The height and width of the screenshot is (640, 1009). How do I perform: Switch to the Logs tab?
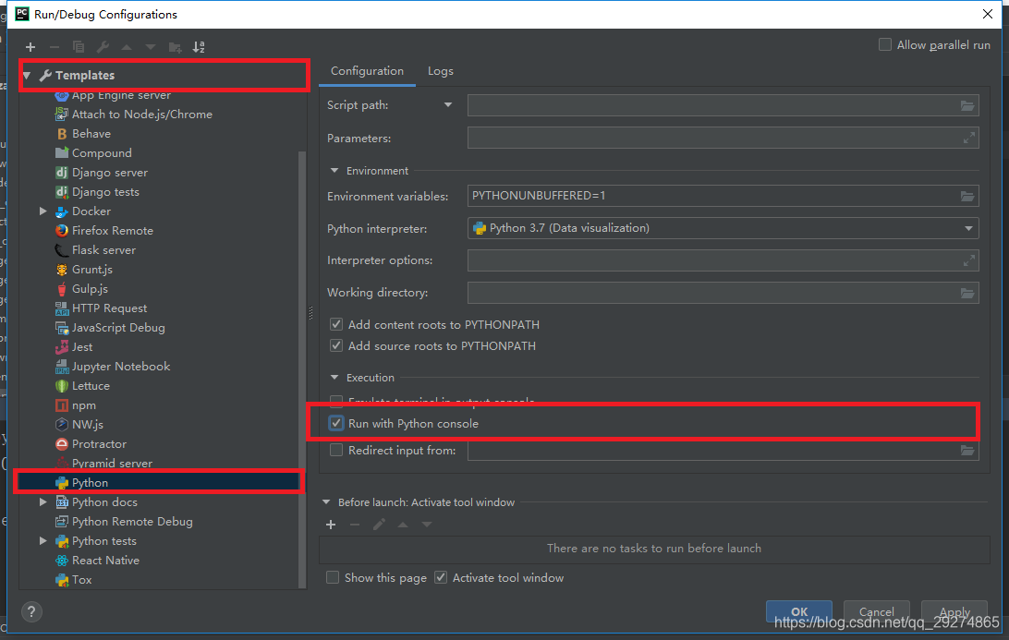point(441,70)
